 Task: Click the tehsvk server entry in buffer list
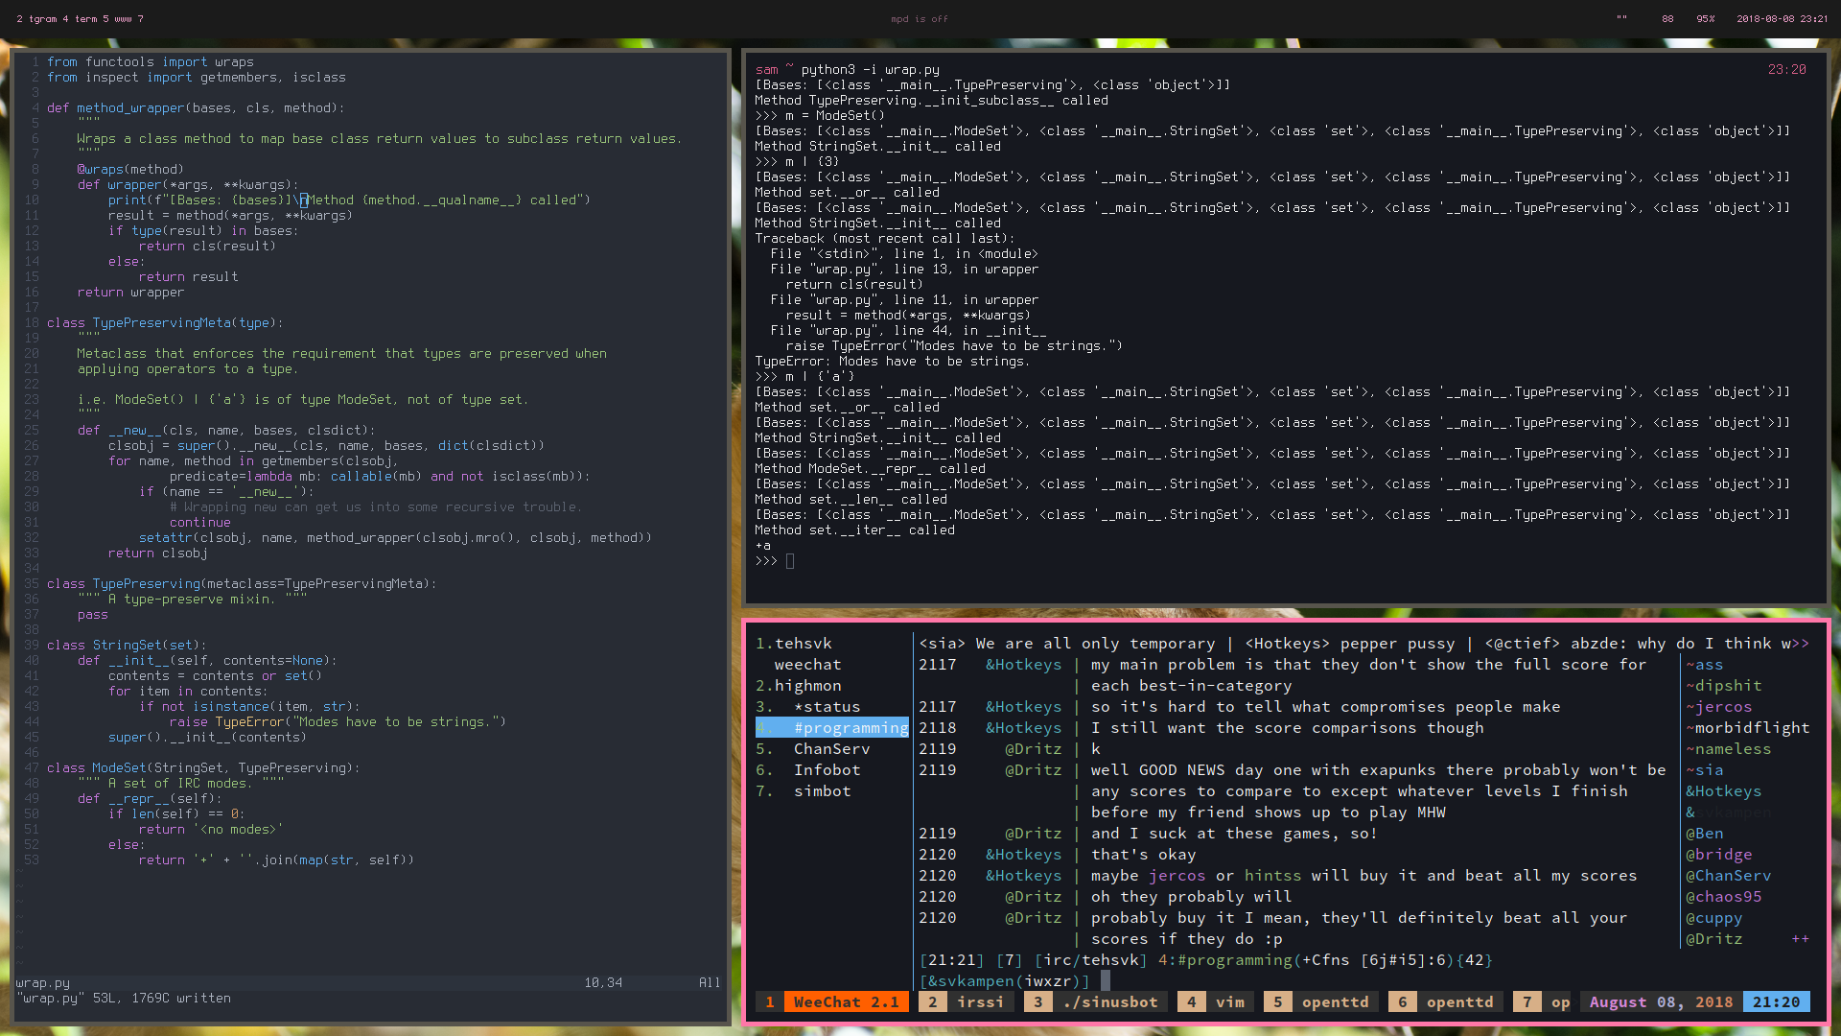tap(803, 643)
